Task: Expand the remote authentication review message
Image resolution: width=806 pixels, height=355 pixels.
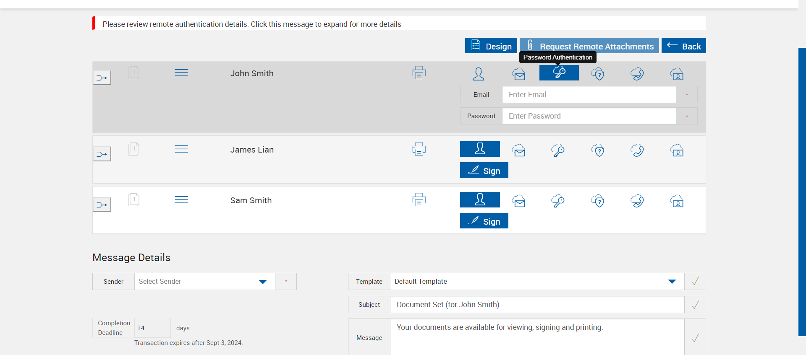Action: click(252, 24)
